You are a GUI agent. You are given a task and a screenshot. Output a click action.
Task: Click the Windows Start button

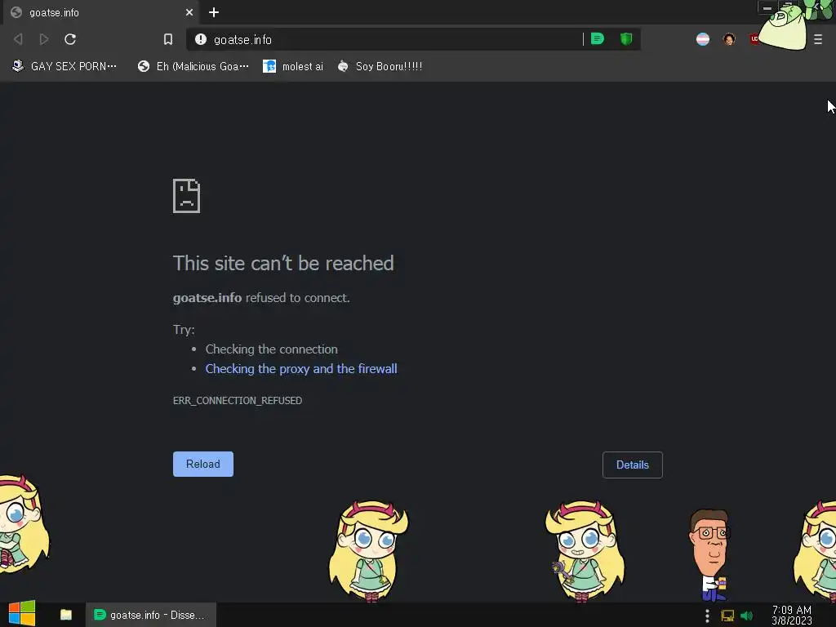22,614
